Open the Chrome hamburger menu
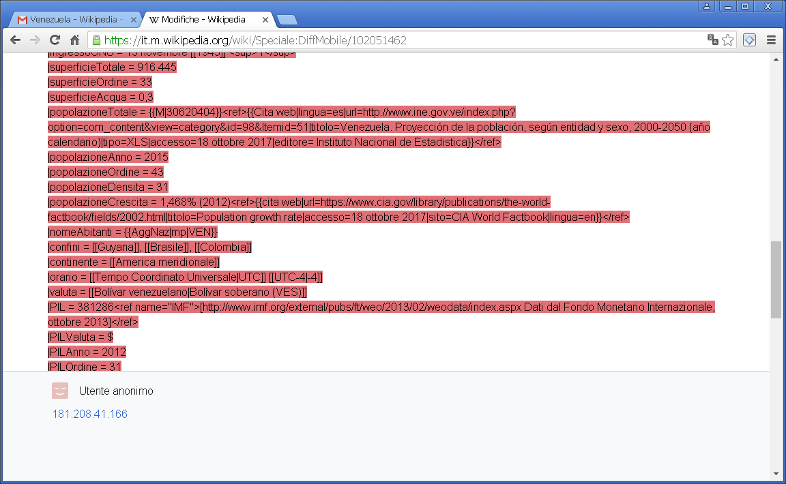The height and width of the screenshot is (484, 786). (x=772, y=40)
